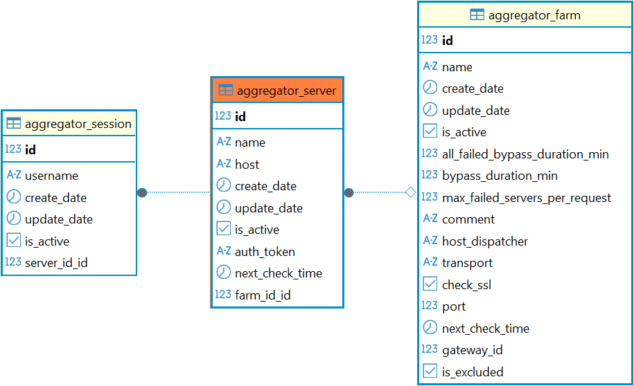
Task: Select the max_failed_servers_per_request column
Action: click(x=526, y=198)
